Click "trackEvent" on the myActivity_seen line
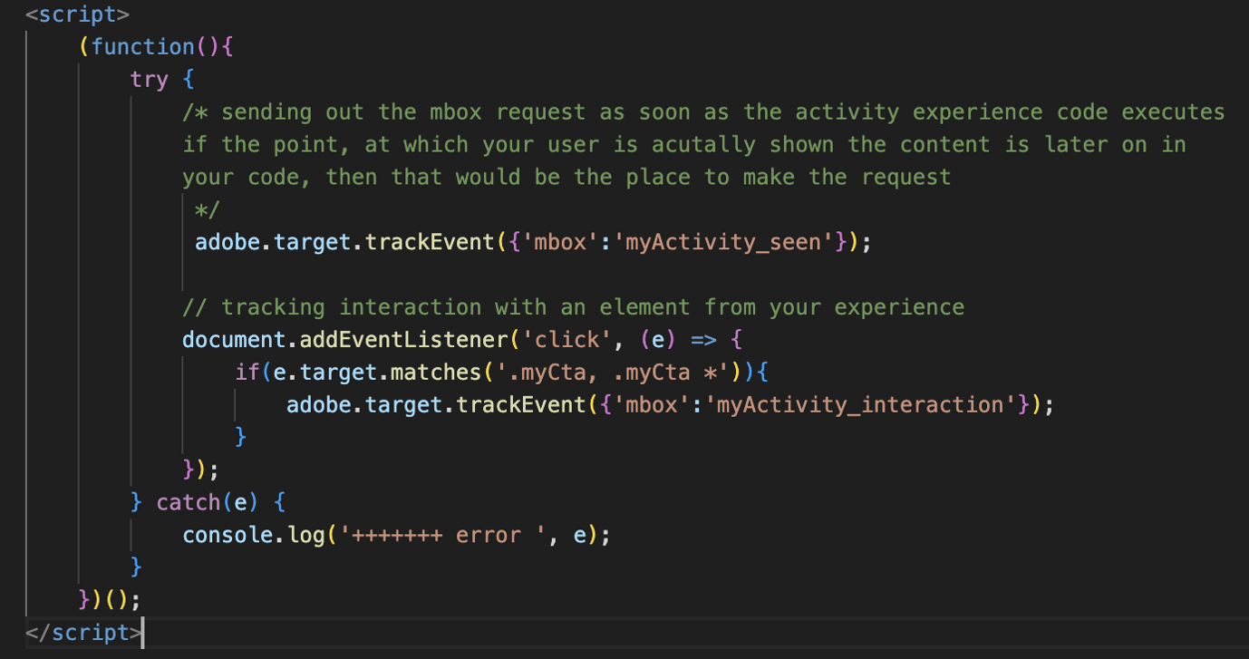This screenshot has height=659, width=1249. pos(430,242)
